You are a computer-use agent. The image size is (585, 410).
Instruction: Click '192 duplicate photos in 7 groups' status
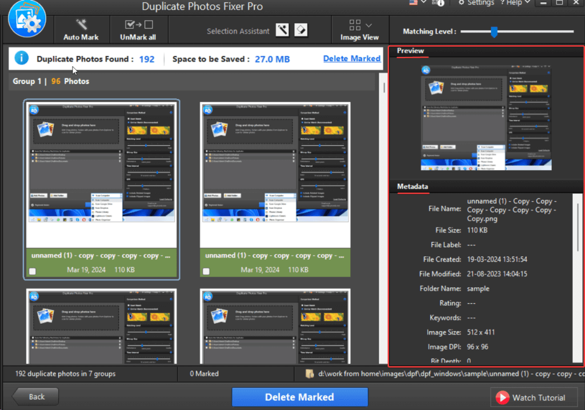pos(65,374)
